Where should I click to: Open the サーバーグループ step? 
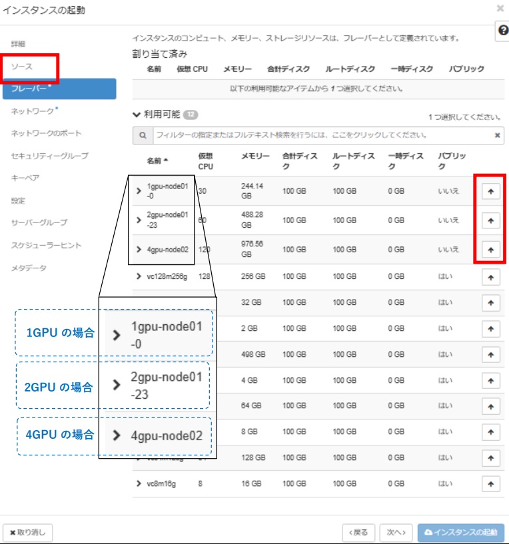click(39, 222)
